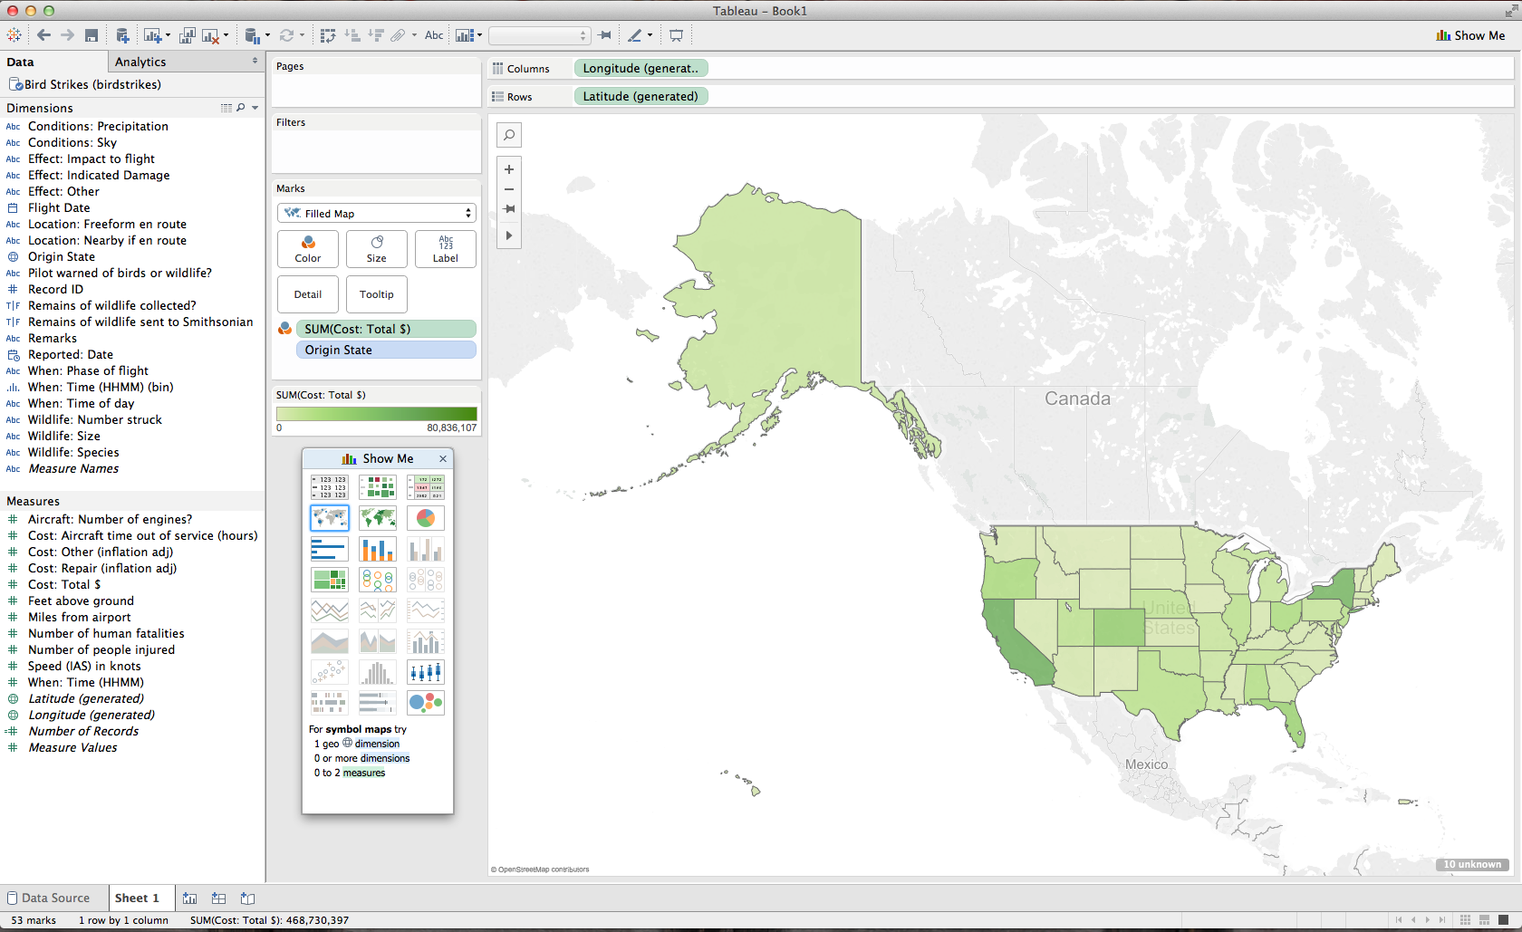This screenshot has height=932, width=1522.
Task: Open the map search tool
Action: coord(509,136)
